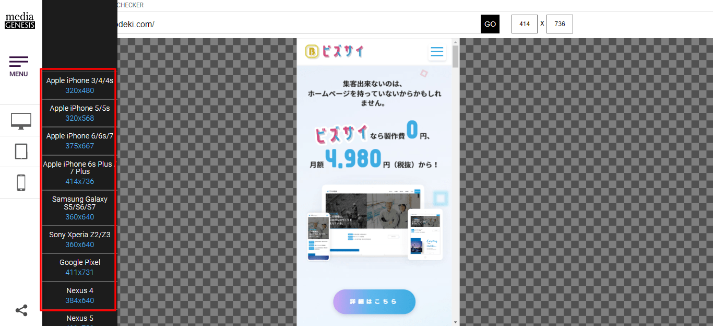Click the device mockup image in preview
The height and width of the screenshot is (326, 713).
(375, 223)
